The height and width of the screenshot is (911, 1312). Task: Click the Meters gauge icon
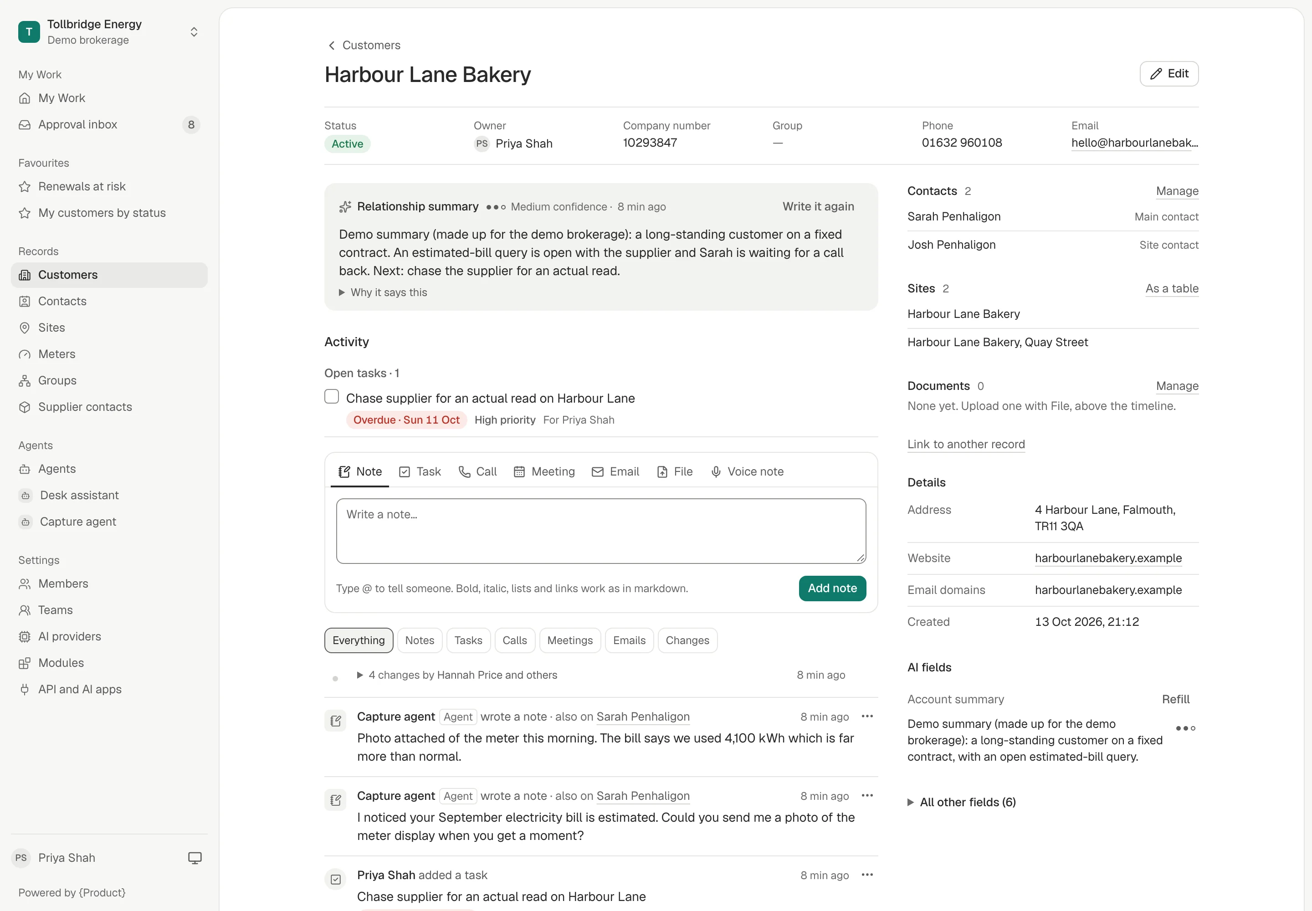25,354
